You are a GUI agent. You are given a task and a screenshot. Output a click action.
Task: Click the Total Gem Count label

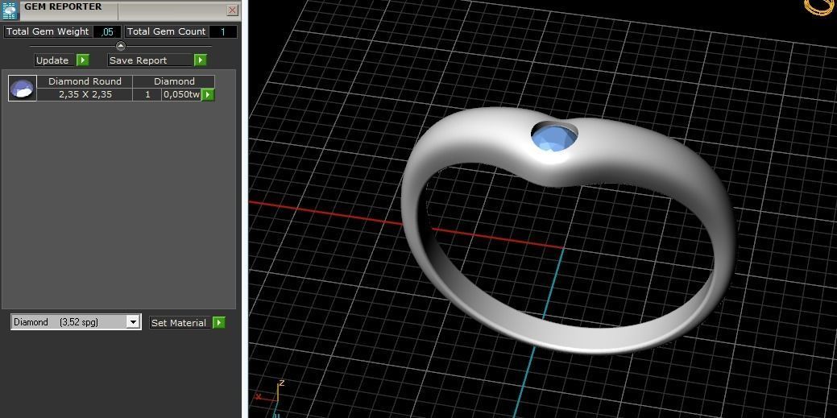click(x=166, y=31)
